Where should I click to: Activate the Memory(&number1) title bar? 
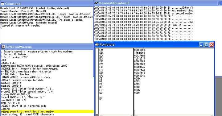click(158, 3)
